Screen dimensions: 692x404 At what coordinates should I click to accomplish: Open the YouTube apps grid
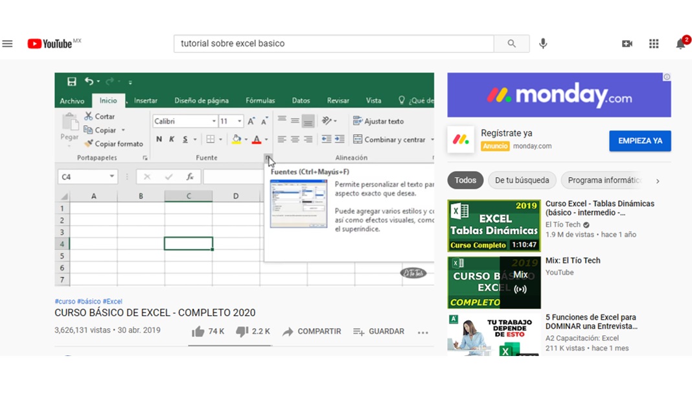coord(654,43)
